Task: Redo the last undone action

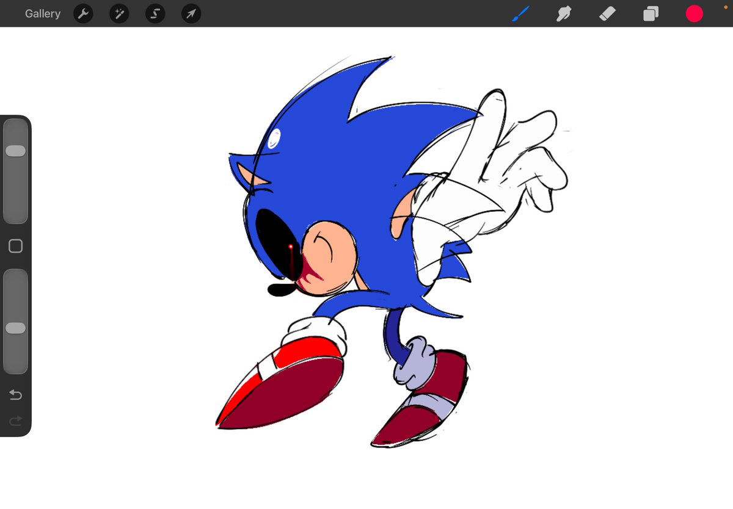Action: pyautogui.click(x=15, y=420)
